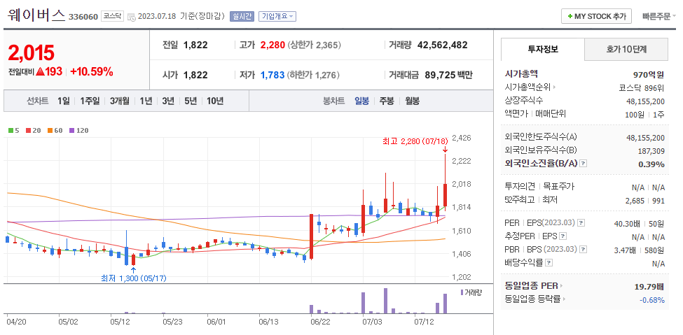Click 최저 1,300 (05/17) chart marker
The image size is (683, 335).
[133, 278]
